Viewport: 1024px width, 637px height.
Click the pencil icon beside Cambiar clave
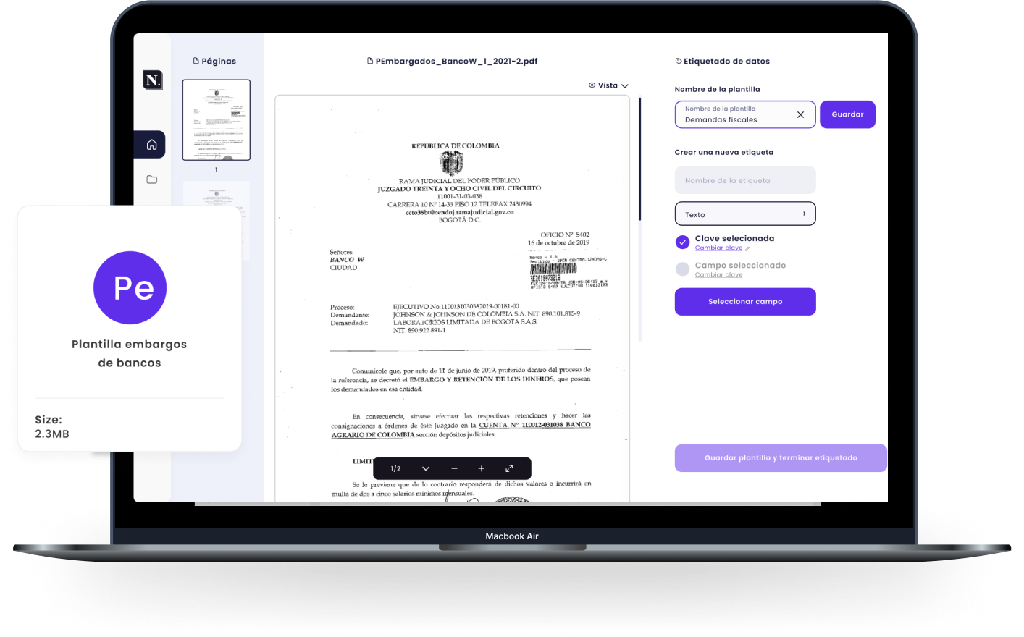pos(746,248)
